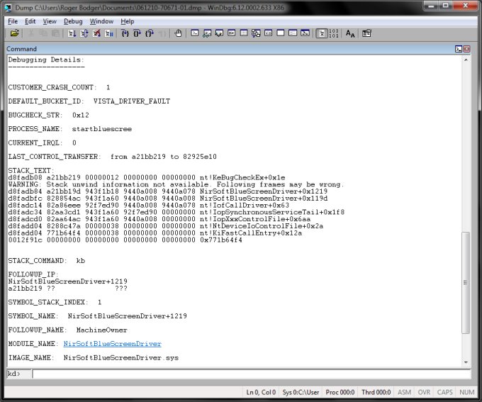Viewport: 482px width, 402px height.
Task: Open the Edit menu
Action: (30, 21)
